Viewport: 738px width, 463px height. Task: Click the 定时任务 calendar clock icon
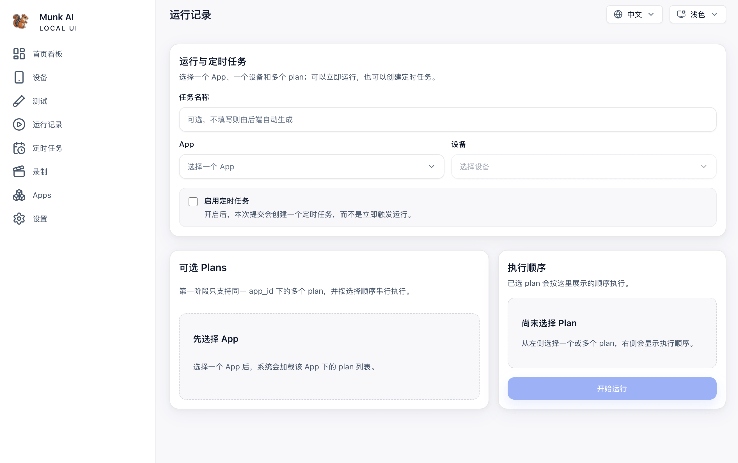click(x=19, y=148)
